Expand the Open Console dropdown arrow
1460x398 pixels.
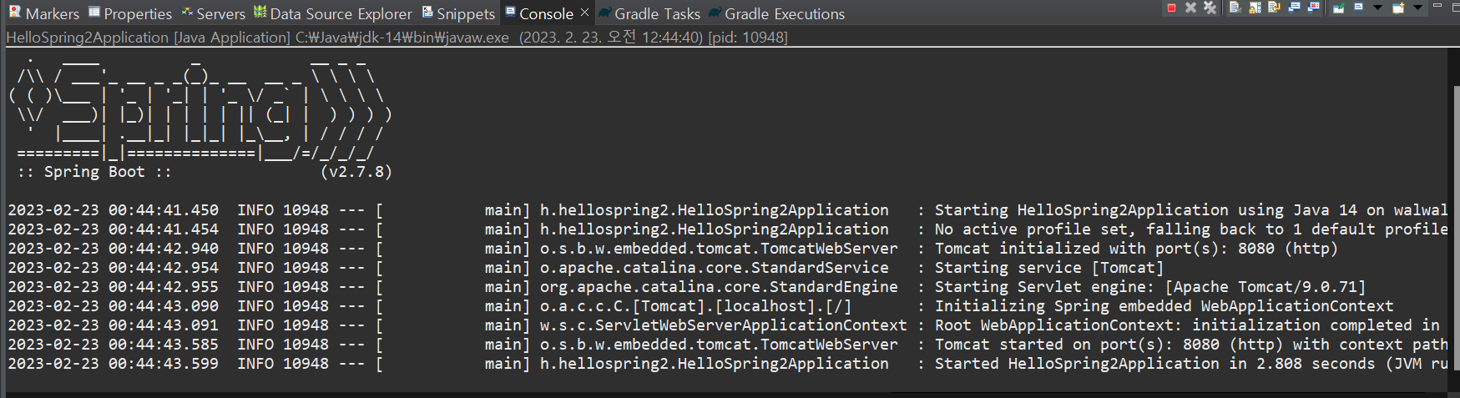pyautogui.click(x=1417, y=8)
